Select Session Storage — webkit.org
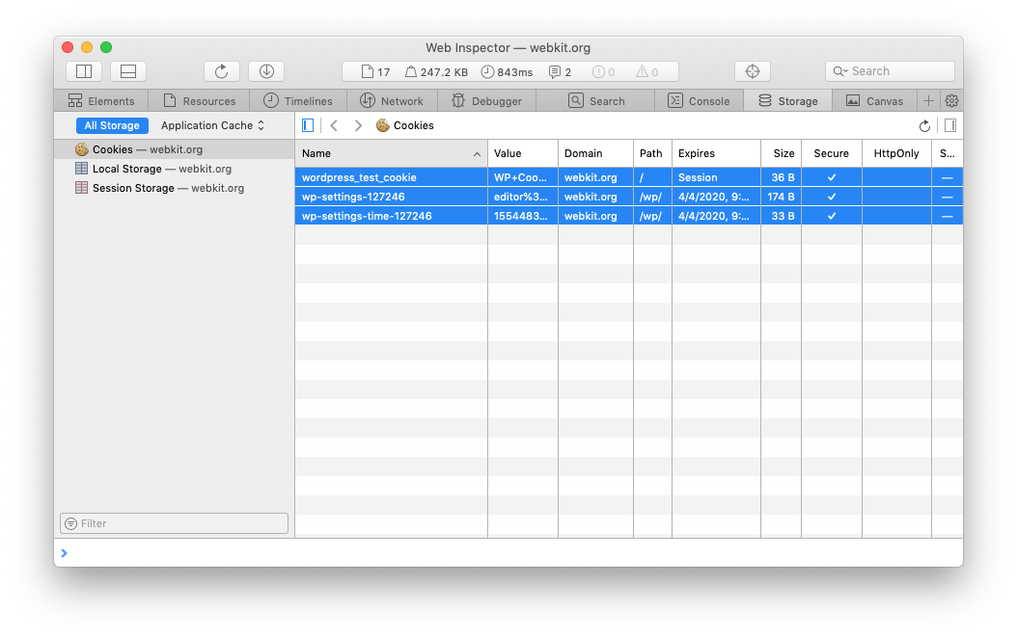 pos(175,189)
